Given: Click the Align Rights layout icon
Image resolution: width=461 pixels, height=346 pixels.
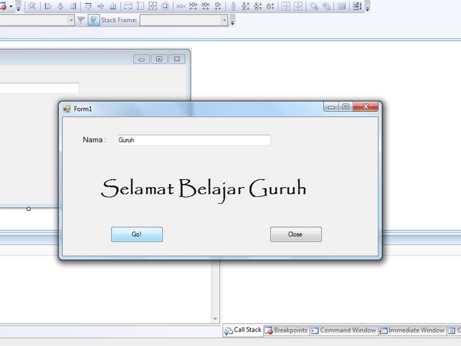Looking at the screenshot, I should pos(73,6).
